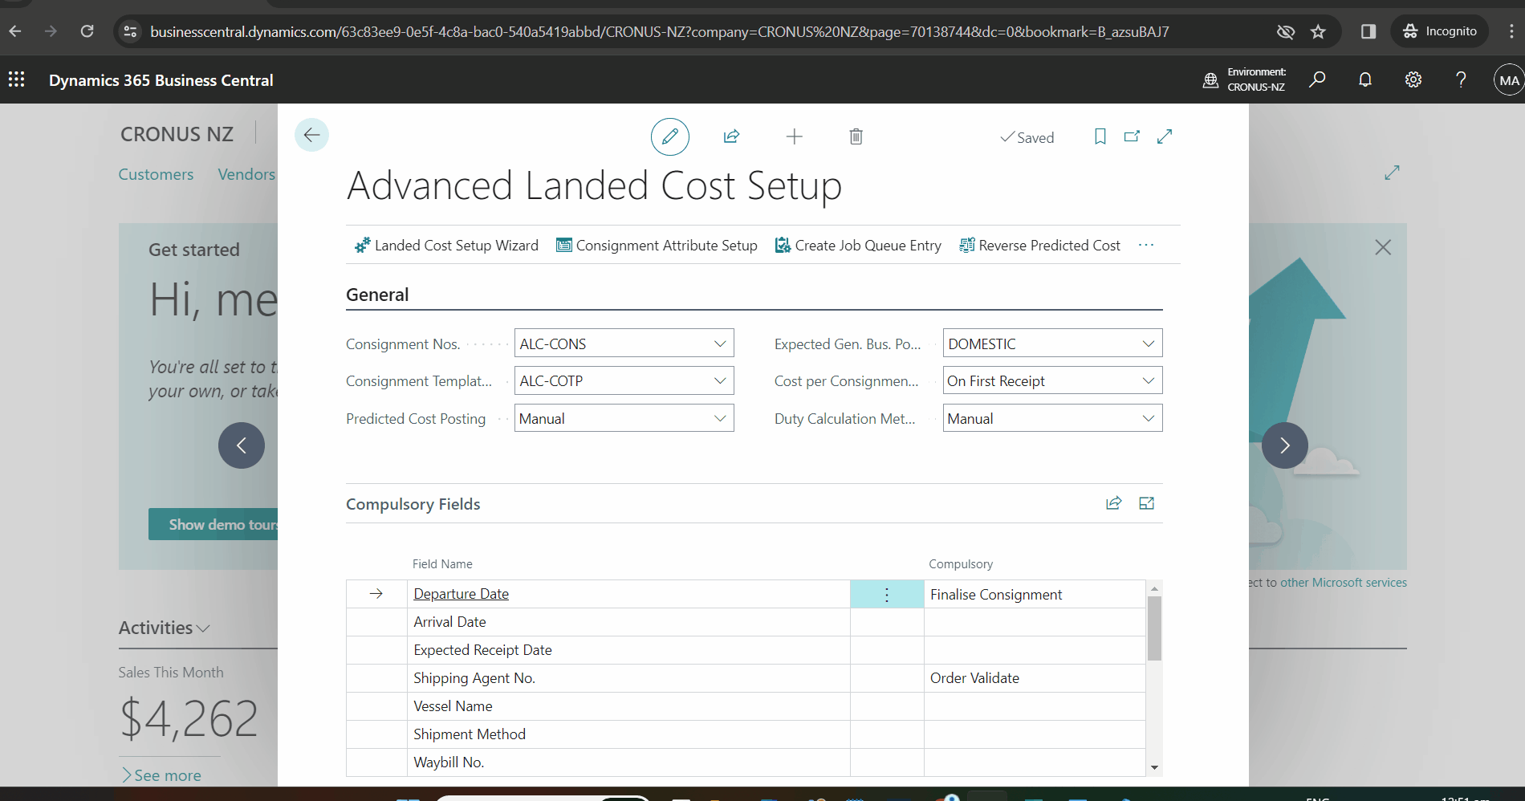Show row options for Departure Date

[887, 594]
